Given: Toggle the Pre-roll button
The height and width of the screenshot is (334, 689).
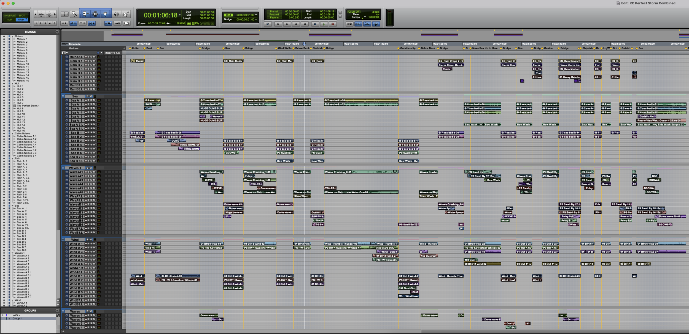Looking at the screenshot, I should point(274,12).
